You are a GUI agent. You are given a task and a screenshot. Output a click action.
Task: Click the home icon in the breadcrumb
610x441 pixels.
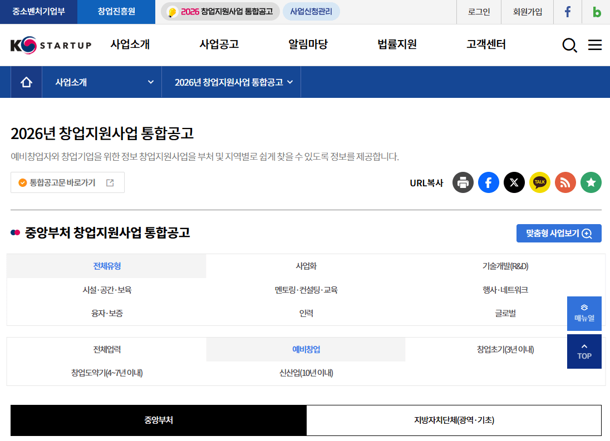click(26, 82)
